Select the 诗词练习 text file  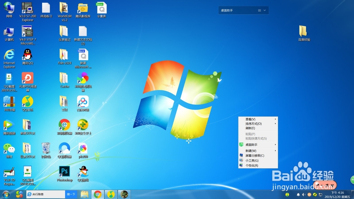(x=46, y=10)
